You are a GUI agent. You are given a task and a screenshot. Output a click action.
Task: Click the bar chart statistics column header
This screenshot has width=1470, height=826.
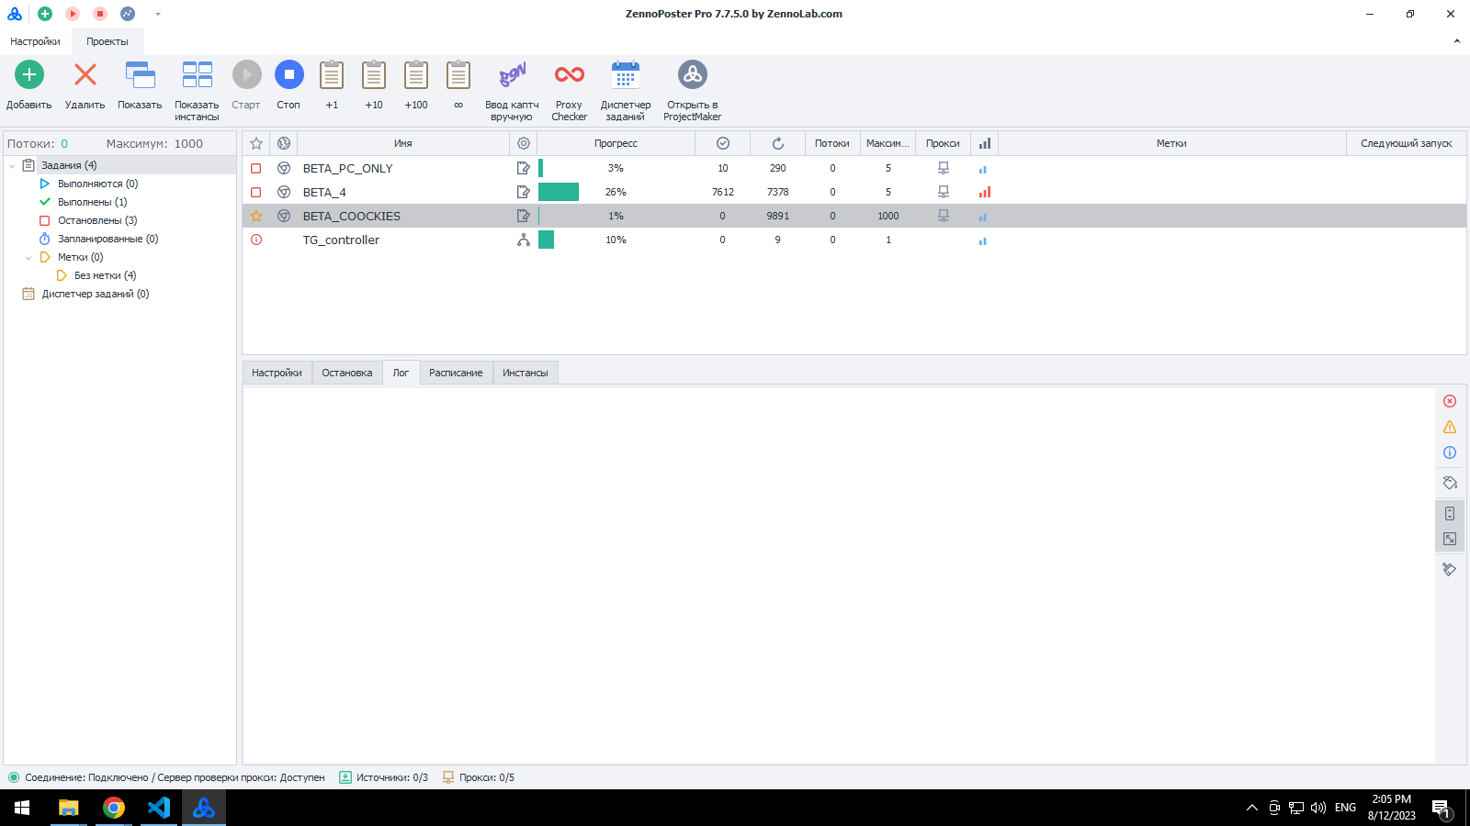tap(985, 143)
